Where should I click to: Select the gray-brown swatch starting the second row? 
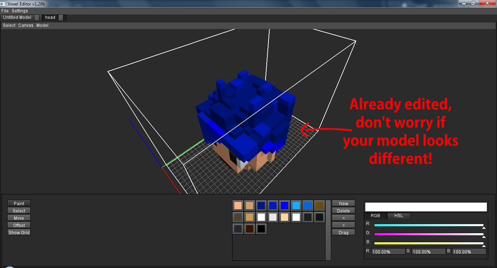(x=238, y=217)
